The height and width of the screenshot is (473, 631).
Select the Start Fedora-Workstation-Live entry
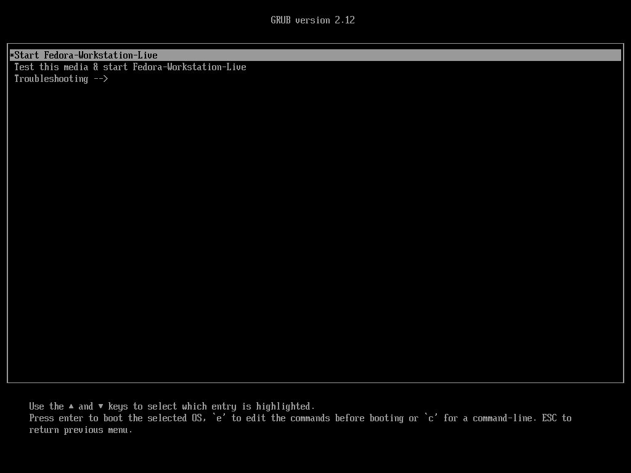315,55
